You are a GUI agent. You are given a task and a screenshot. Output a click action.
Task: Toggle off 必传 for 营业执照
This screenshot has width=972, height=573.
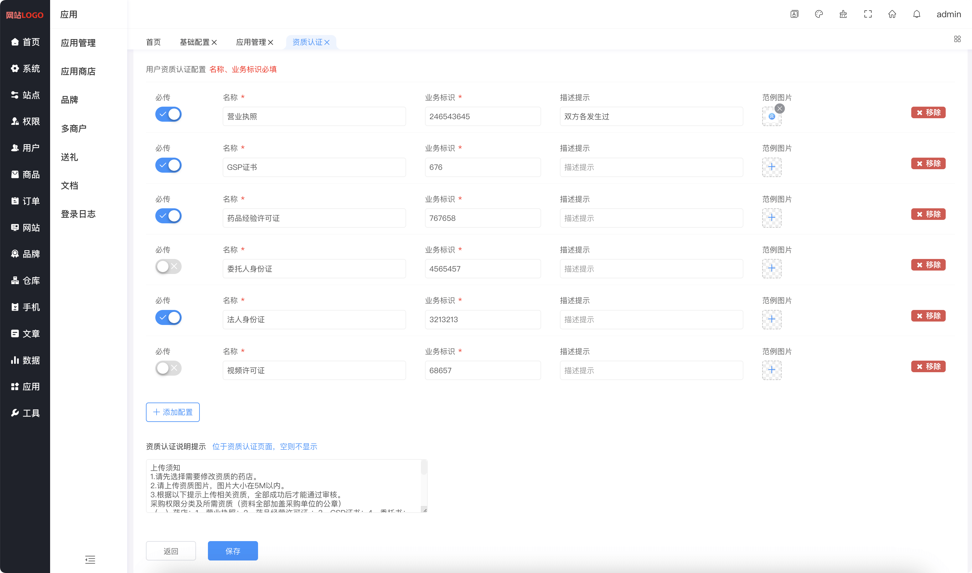168,114
